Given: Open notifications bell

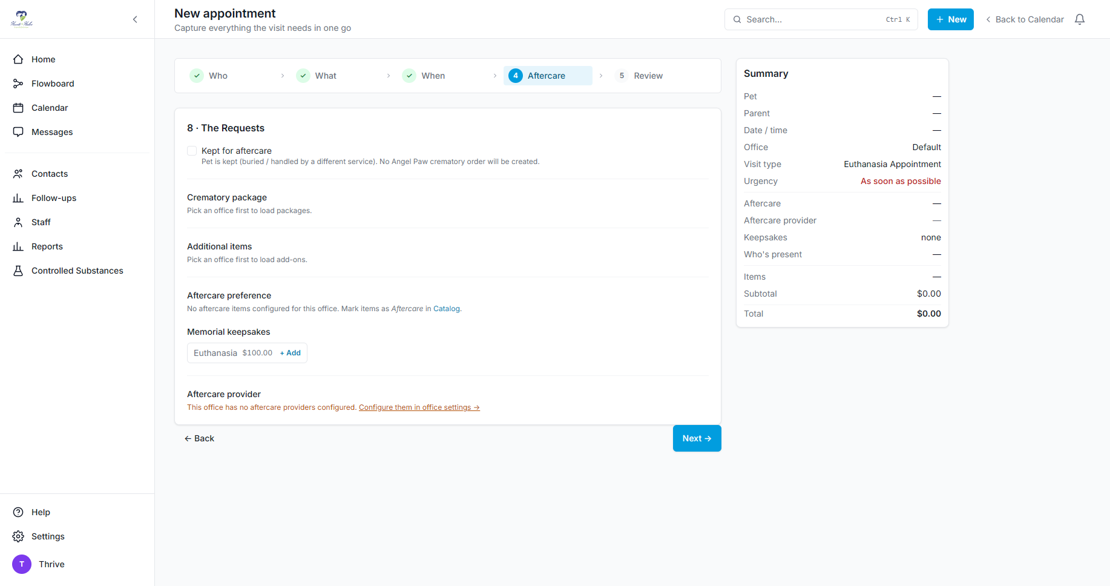Looking at the screenshot, I should click(1080, 19).
